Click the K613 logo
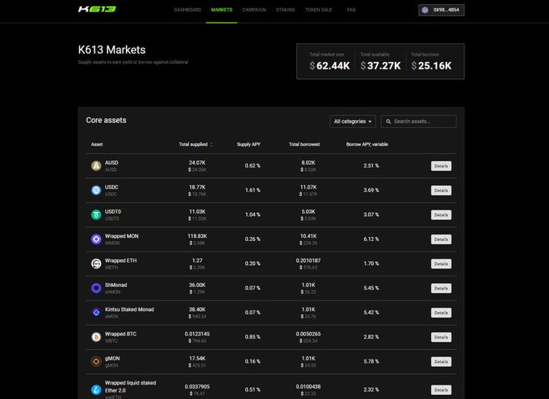This screenshot has height=399, width=549. 97,9
